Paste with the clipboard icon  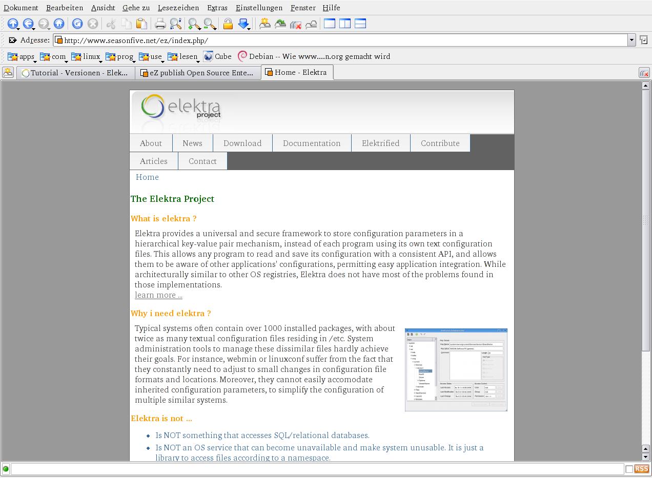142,24
